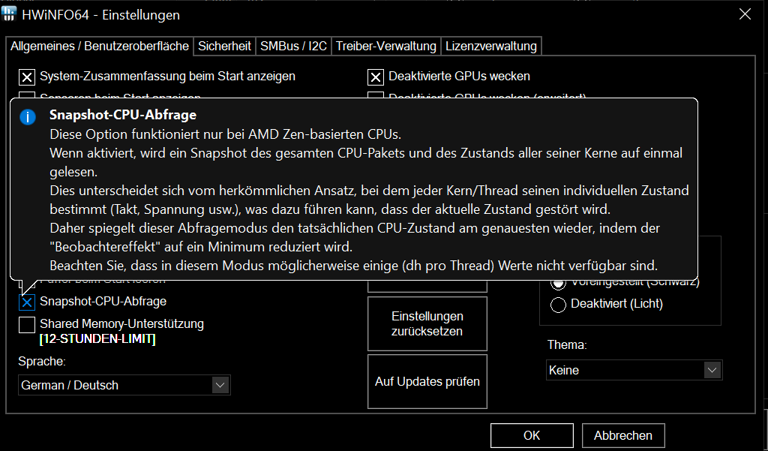Select the Voreingestellt (Schwarz) radio button
The image size is (768, 451).
pos(558,283)
